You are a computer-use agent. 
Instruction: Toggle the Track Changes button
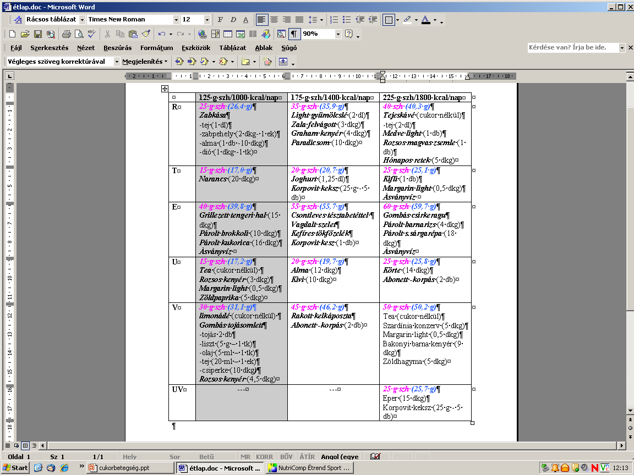(x=267, y=62)
